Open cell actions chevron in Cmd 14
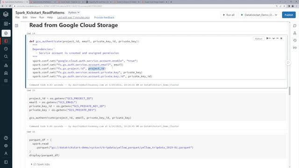Viewport: 299px width, 168px height. 274,38
